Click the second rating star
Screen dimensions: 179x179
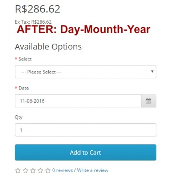coord(25,170)
